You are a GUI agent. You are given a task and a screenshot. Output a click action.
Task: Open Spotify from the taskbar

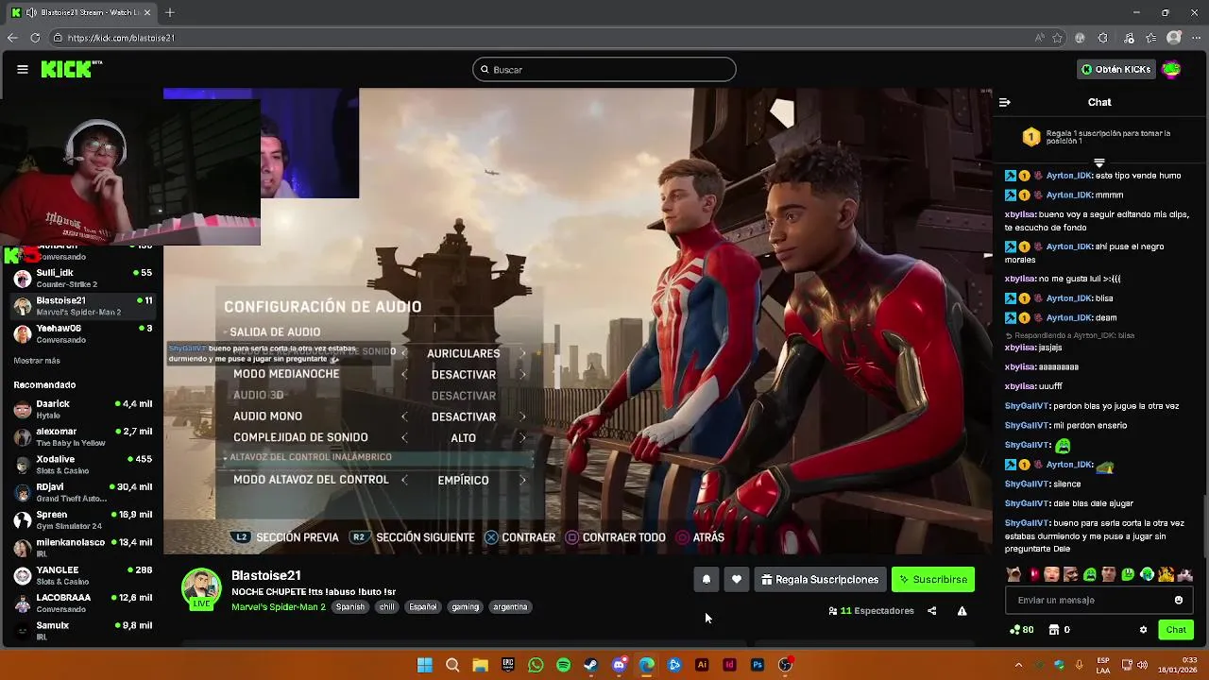pyautogui.click(x=563, y=665)
